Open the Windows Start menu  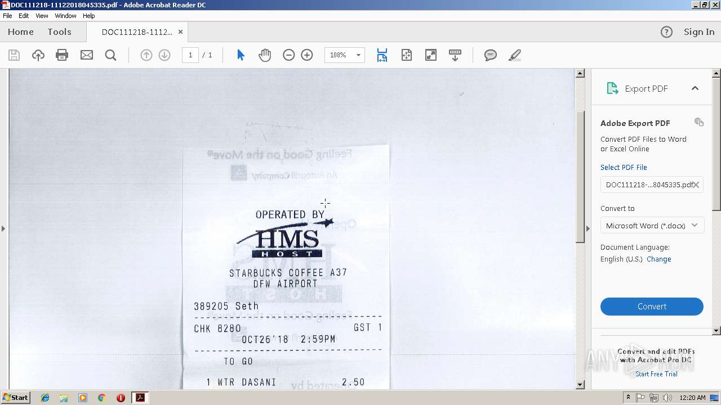(15, 398)
